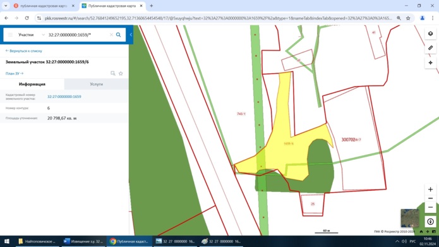Open the three-dots zoom options
This screenshot has width=439, height=247.
pyautogui.click(x=430, y=198)
